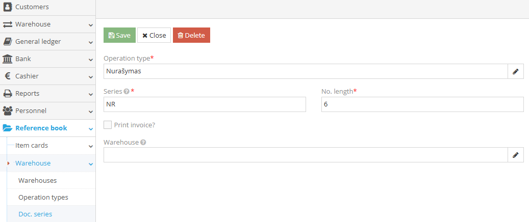This screenshot has width=529, height=222.
Task: Click the help icon next to Series
Action: coord(126,92)
